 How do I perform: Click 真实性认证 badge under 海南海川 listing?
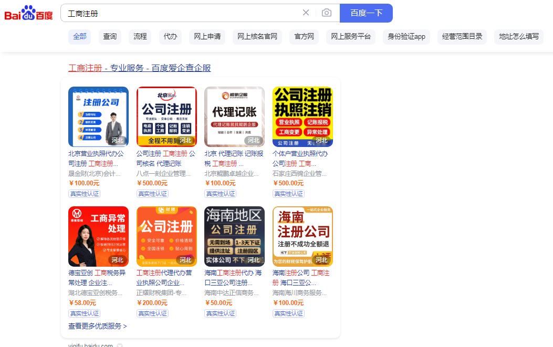coord(288,313)
